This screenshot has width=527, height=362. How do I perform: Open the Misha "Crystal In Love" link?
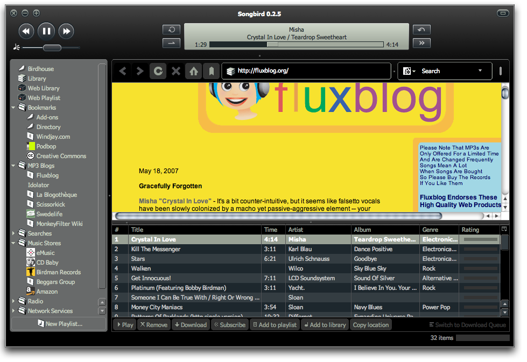coord(175,201)
